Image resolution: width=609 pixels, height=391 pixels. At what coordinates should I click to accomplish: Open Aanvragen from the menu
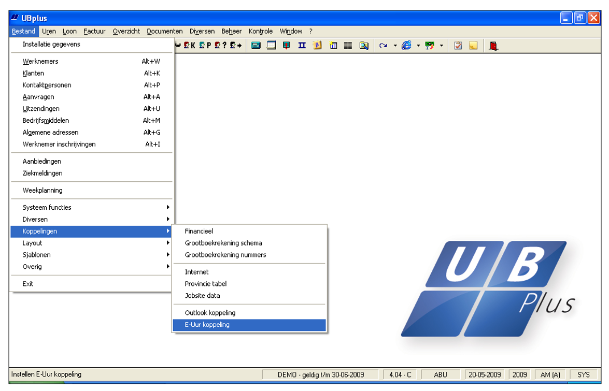(91, 97)
